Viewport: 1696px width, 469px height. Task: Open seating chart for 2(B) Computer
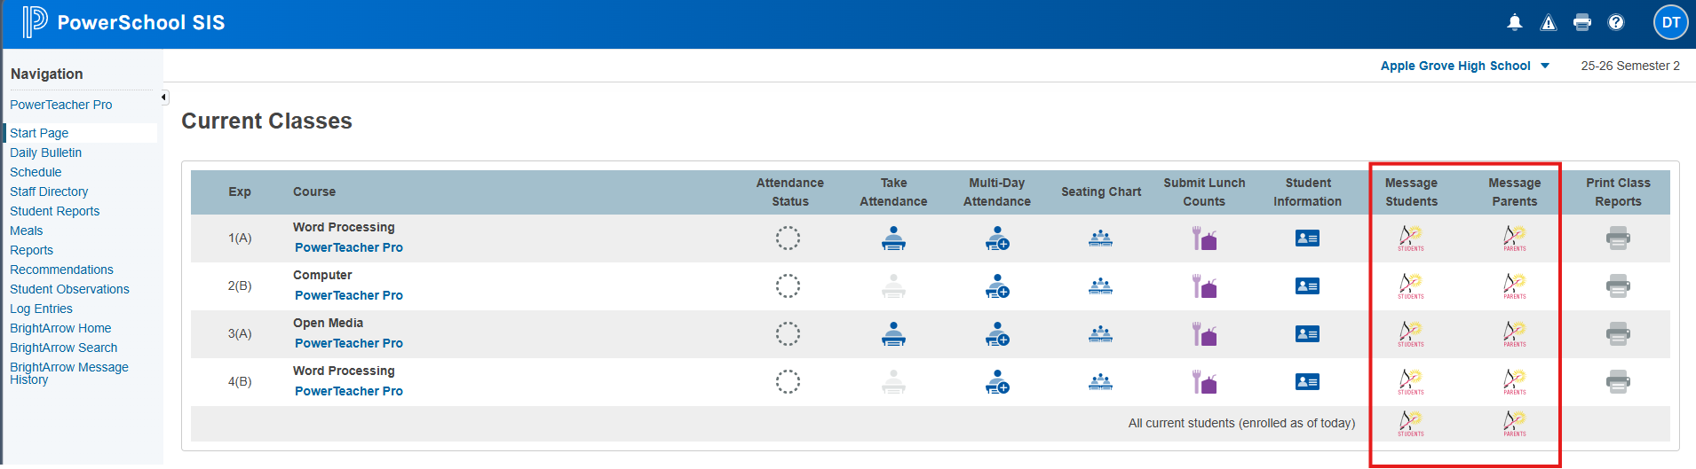click(1101, 286)
